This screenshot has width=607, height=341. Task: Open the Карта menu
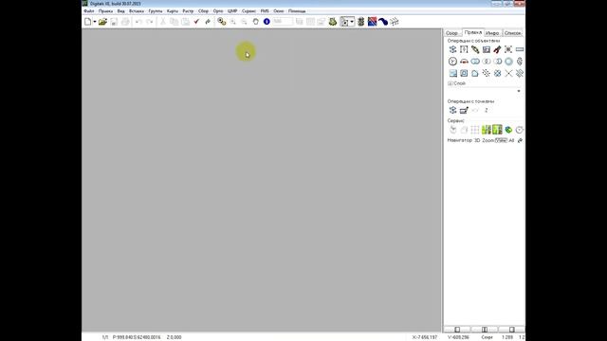pos(173,11)
